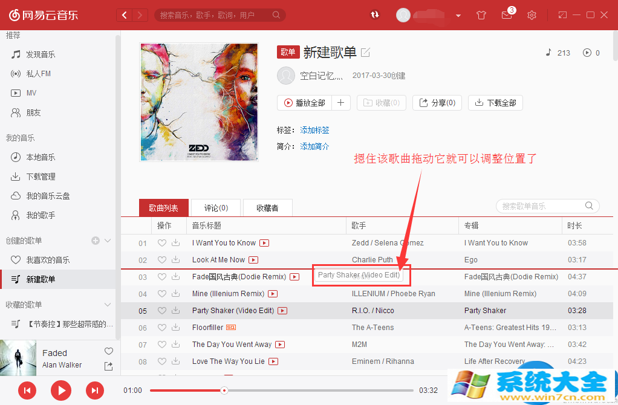Like Love The Way You Lie
The width and height of the screenshot is (618, 405).
coord(162,361)
